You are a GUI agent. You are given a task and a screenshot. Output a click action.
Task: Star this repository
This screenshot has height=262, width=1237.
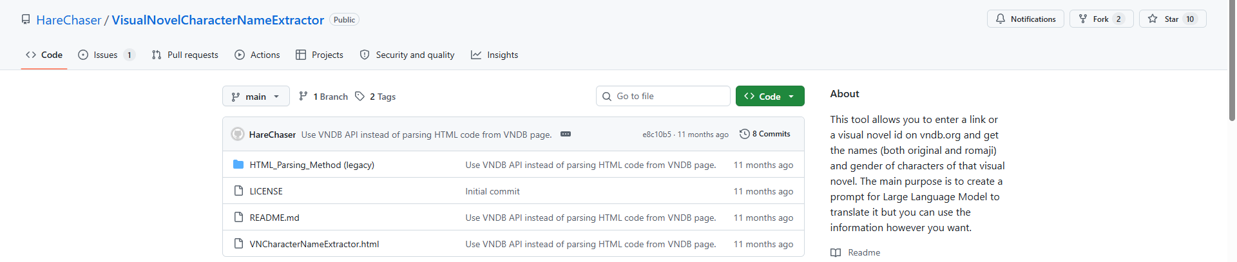point(1172,19)
